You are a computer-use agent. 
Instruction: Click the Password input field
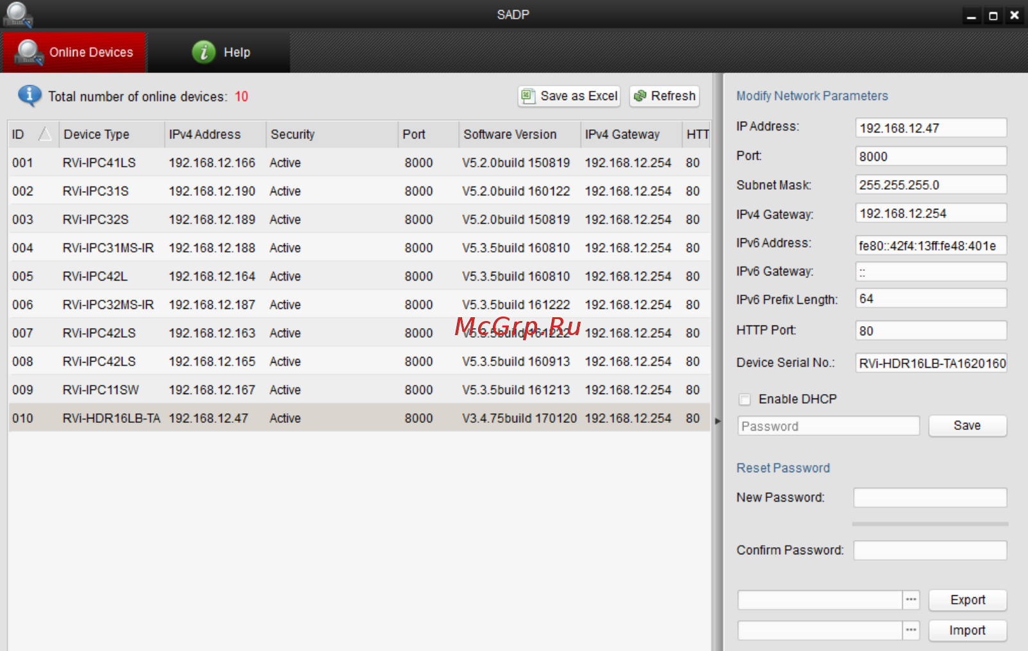coord(828,426)
